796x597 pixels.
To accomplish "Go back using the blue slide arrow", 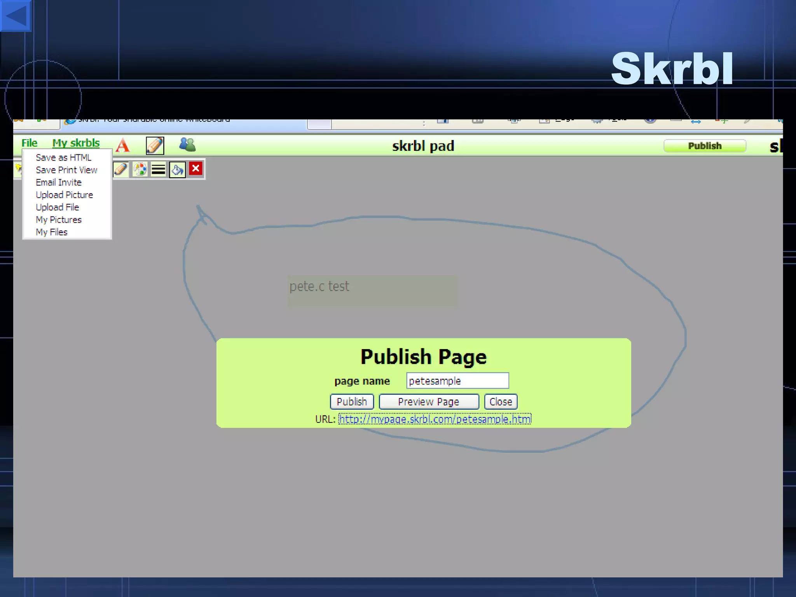I will coord(16,16).
